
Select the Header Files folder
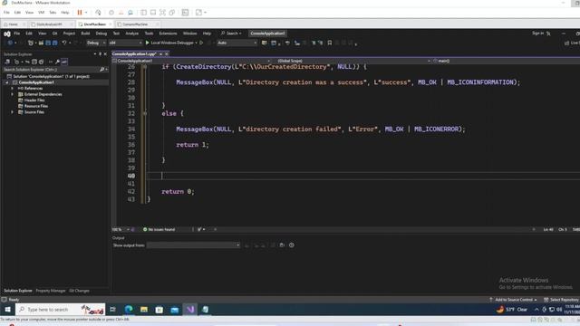34,101
